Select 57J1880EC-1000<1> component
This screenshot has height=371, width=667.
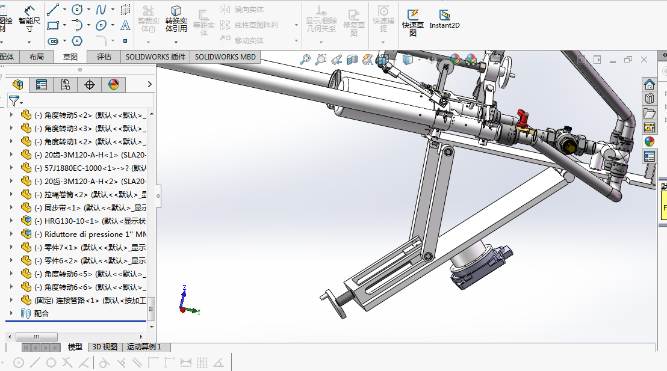83,168
